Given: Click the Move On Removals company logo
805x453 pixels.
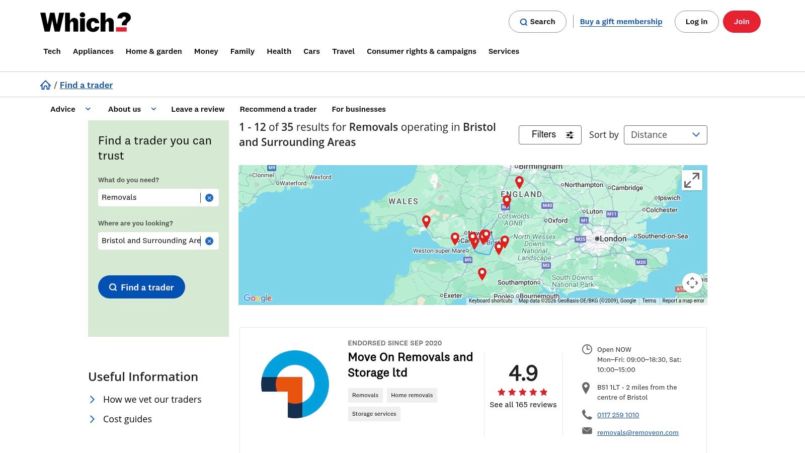Looking at the screenshot, I should (295, 384).
